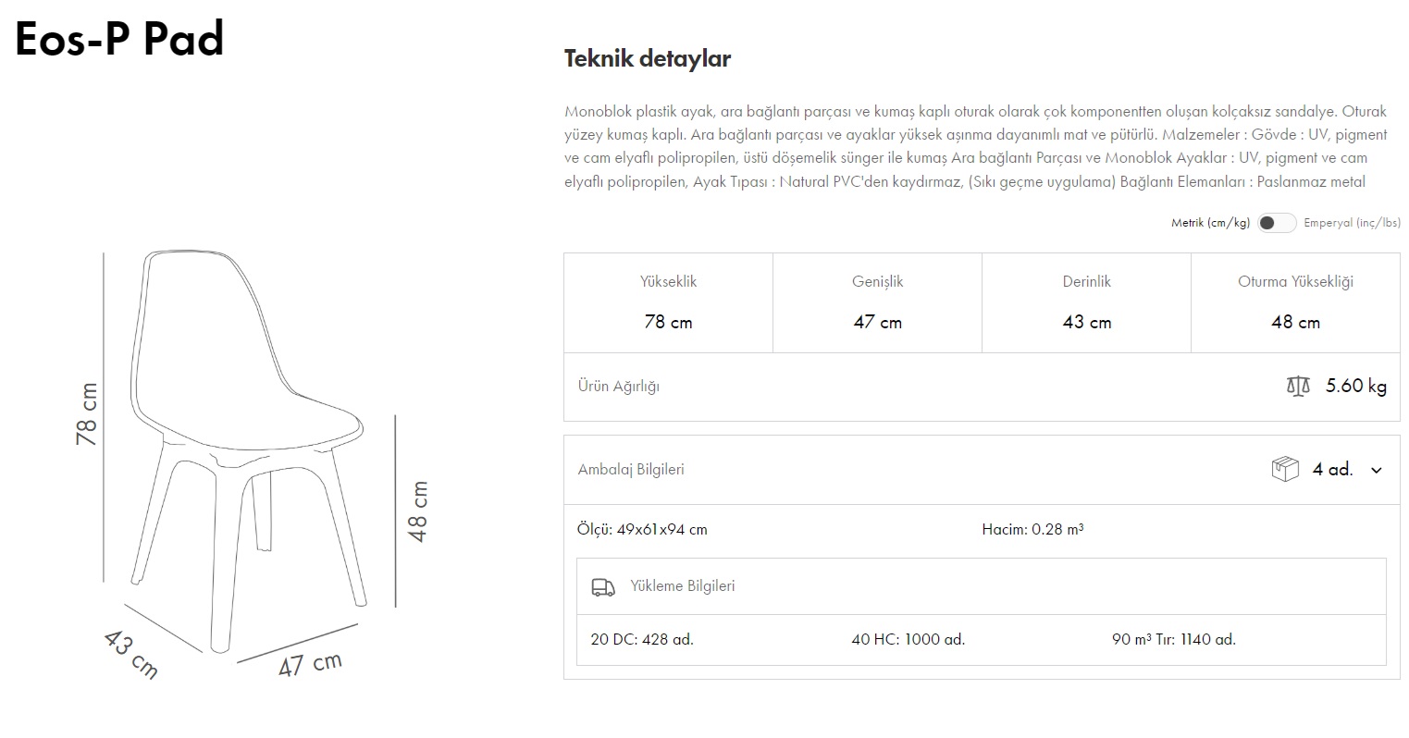1409x738 pixels.
Task: Click the Ürün Ağırlığı row label
Action: 619,387
